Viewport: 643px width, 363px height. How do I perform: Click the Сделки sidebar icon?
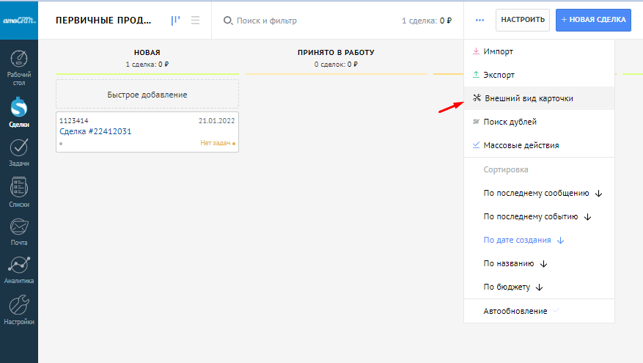tap(19, 113)
